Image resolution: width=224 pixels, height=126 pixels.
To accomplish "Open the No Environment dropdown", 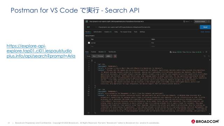I will (x=200, y=21).
